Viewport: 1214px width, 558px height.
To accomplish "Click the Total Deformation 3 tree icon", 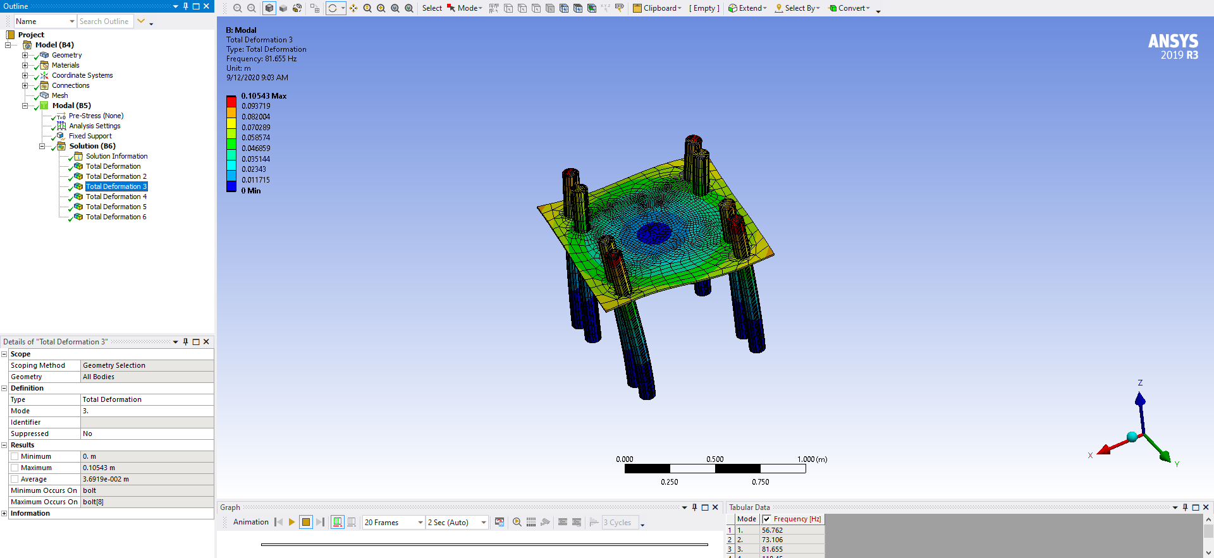I will (x=78, y=186).
